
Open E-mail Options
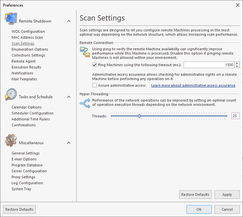click(24, 159)
